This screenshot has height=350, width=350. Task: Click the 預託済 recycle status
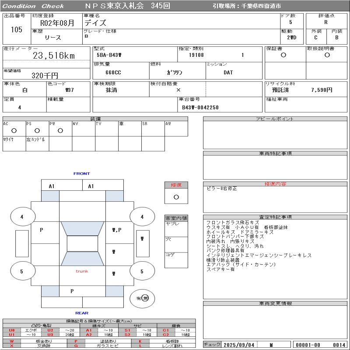pos(280,90)
